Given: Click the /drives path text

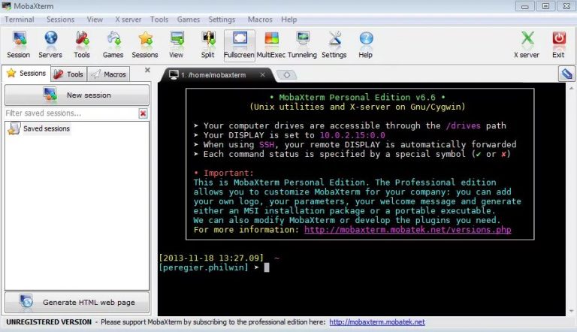Looking at the screenshot, I should click(x=463, y=126).
